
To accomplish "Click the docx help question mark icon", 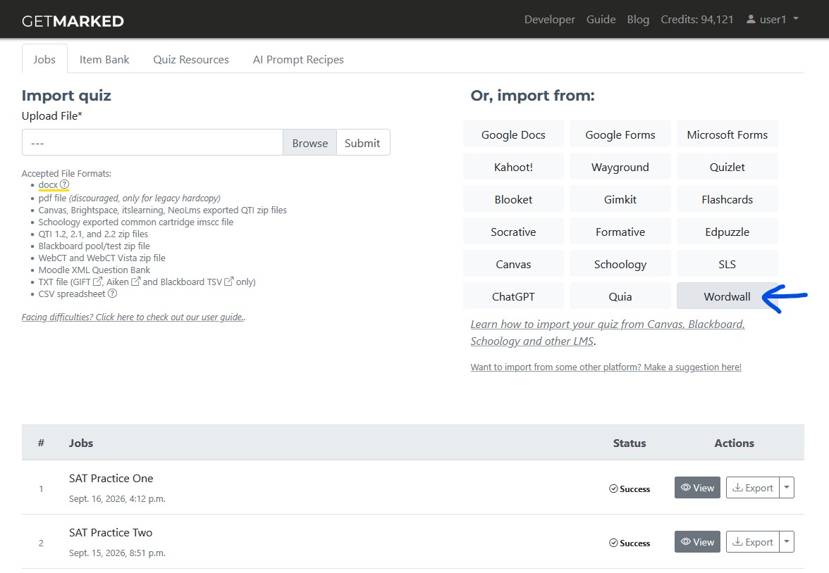I will click(65, 184).
